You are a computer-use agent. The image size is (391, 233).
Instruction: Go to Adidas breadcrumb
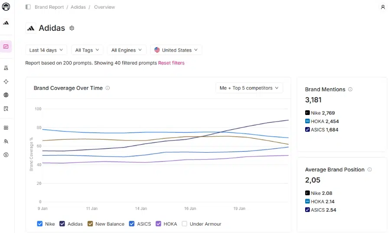[78, 7]
